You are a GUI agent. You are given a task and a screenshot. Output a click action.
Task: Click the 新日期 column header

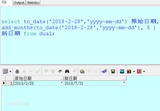[x=95, y=78]
